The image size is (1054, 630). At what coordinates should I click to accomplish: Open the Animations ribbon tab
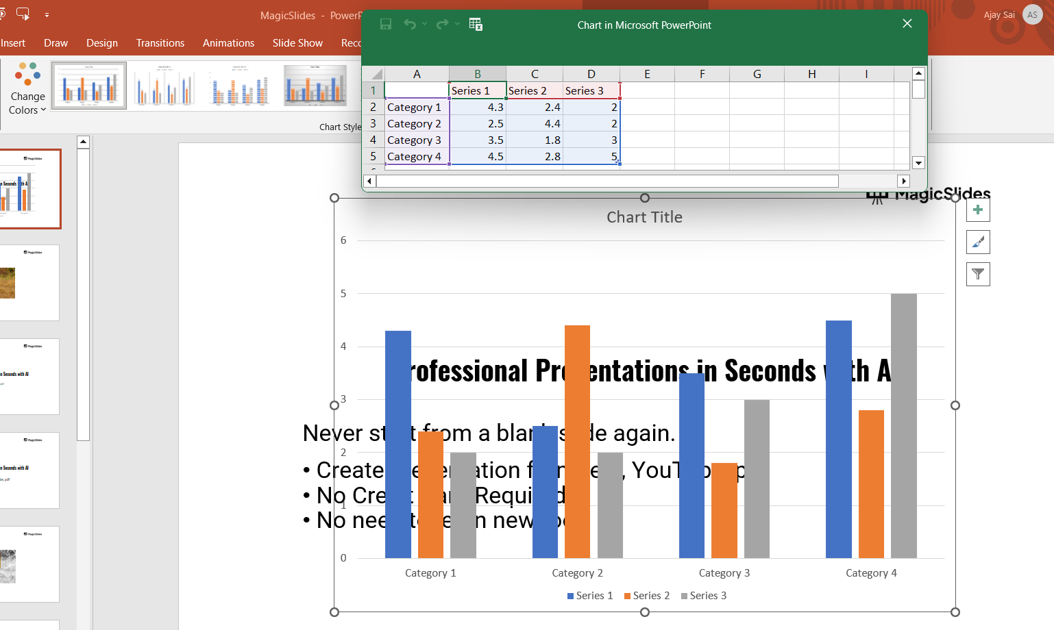pos(228,43)
